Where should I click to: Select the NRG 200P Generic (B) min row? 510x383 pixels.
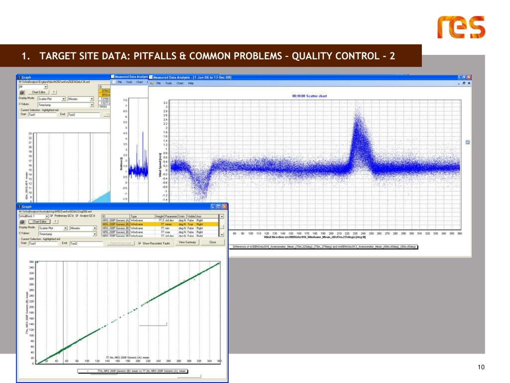coord(160,228)
